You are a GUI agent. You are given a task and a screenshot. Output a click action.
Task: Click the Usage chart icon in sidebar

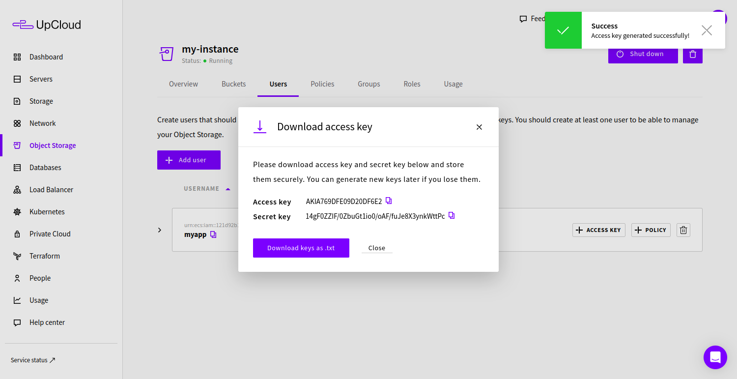[17, 300]
